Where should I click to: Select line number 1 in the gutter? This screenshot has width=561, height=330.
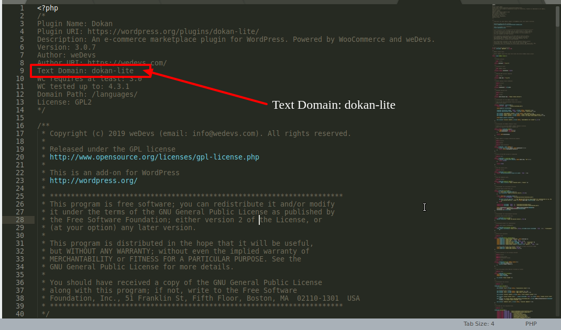point(22,8)
